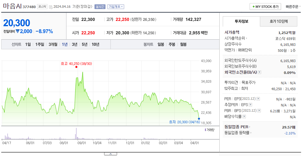Click the 하한가 14,250 text

(x=143, y=33)
